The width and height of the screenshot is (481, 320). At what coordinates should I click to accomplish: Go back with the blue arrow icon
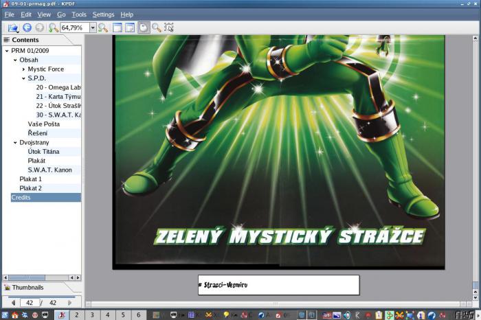(27, 27)
